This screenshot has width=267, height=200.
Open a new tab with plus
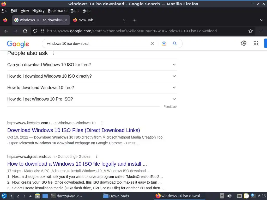pos(134,20)
